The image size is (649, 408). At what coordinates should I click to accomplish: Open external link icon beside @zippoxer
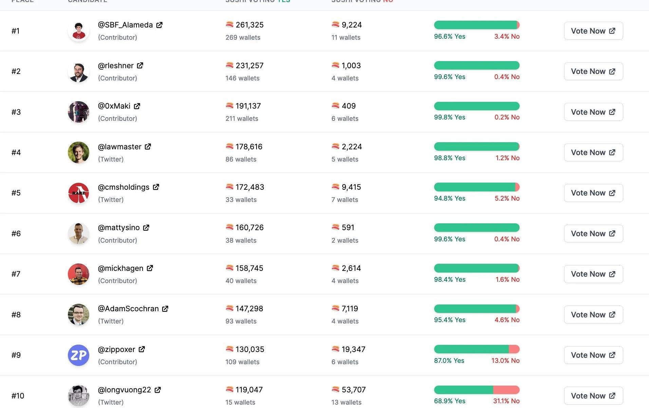coord(142,349)
